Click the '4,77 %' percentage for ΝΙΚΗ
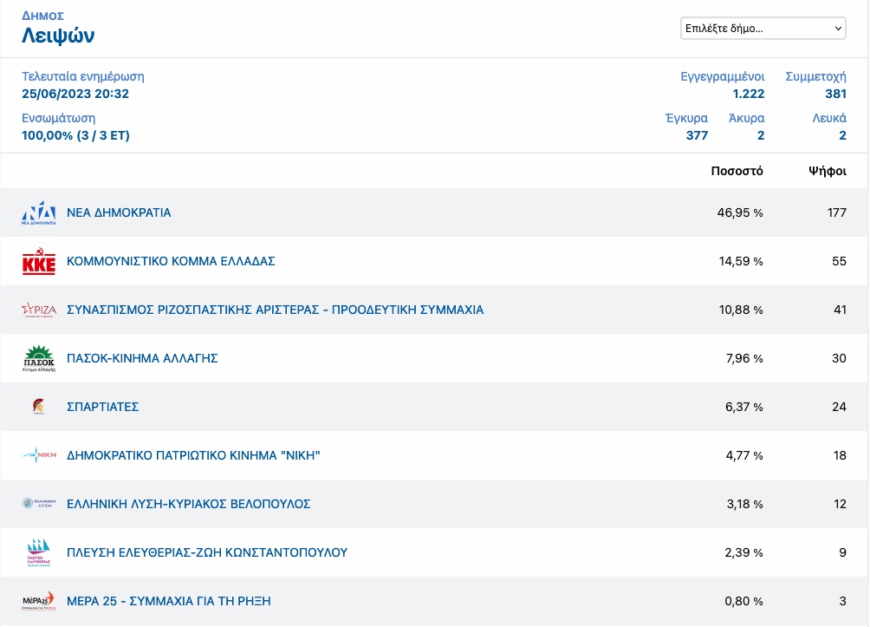The width and height of the screenshot is (870, 627). click(744, 455)
